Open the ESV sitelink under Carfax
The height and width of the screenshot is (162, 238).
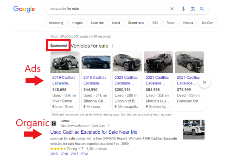(x=84, y=154)
